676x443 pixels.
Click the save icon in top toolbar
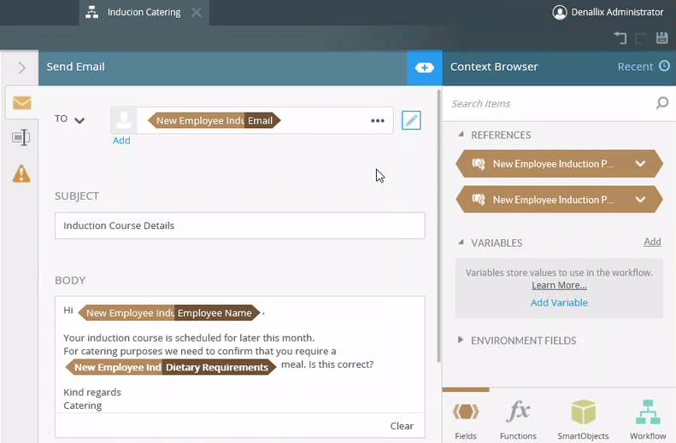click(x=661, y=38)
